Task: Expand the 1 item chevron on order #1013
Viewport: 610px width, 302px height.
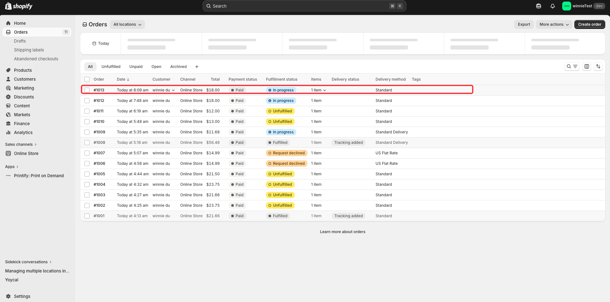Action: click(x=325, y=90)
